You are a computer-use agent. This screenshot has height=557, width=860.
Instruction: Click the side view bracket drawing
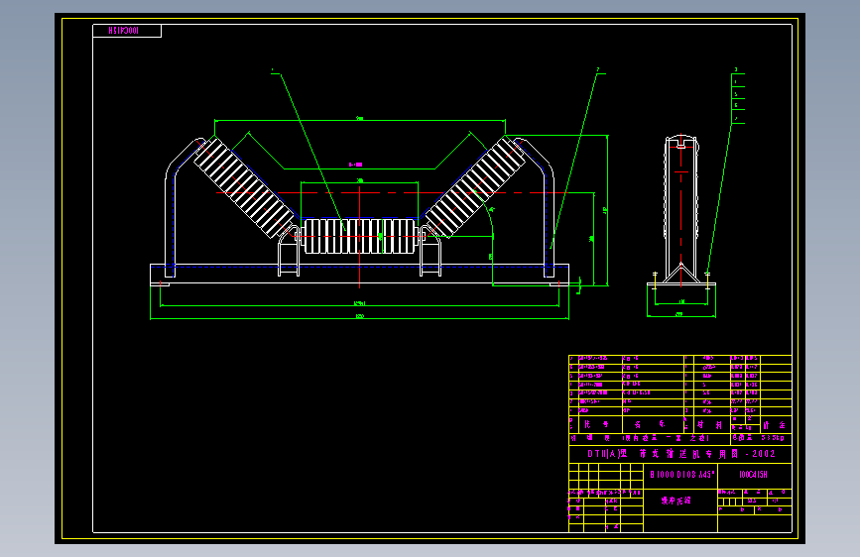pyautogui.click(x=681, y=211)
